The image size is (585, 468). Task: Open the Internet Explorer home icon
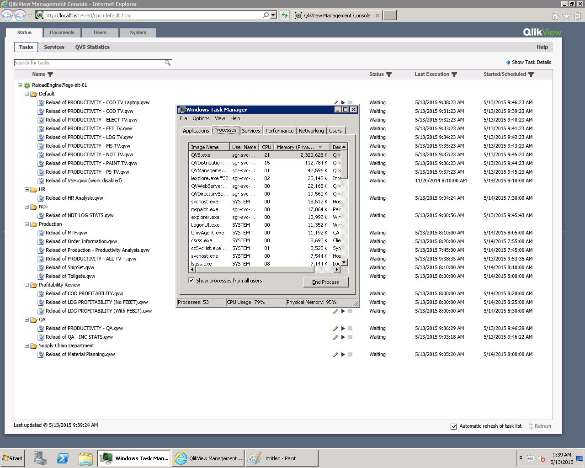click(555, 16)
